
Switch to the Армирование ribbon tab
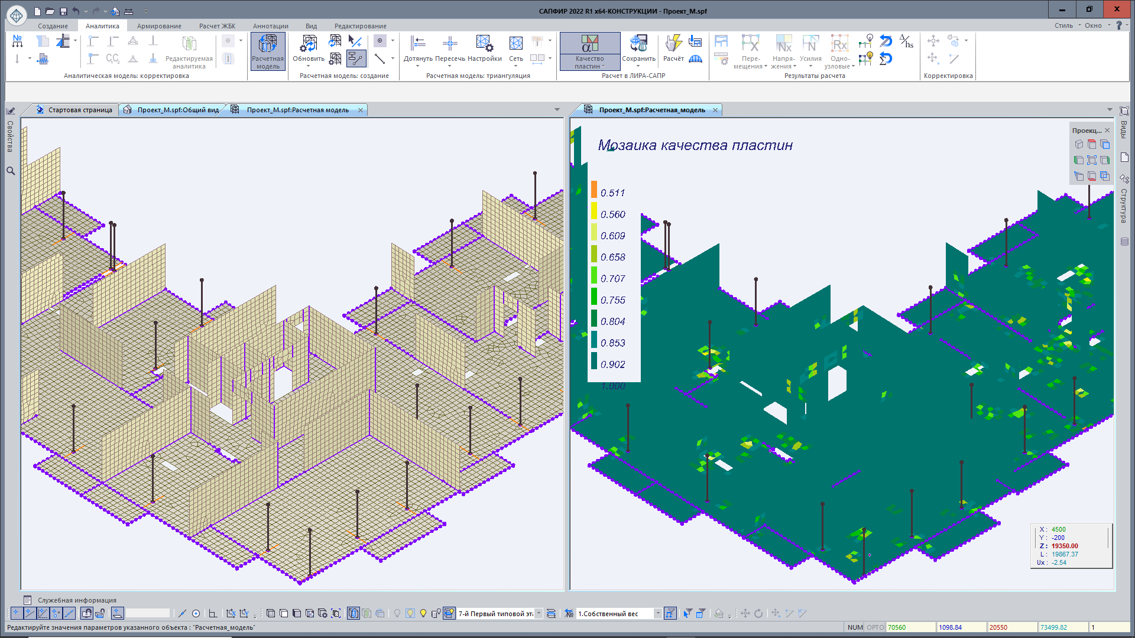coord(159,26)
